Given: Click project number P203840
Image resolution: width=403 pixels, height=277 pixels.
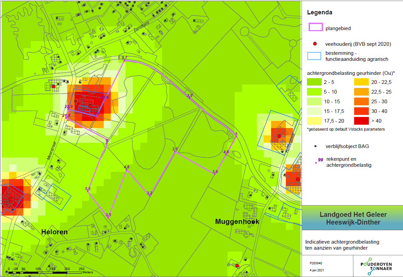Looking at the screenshot, I should pos(316,263).
